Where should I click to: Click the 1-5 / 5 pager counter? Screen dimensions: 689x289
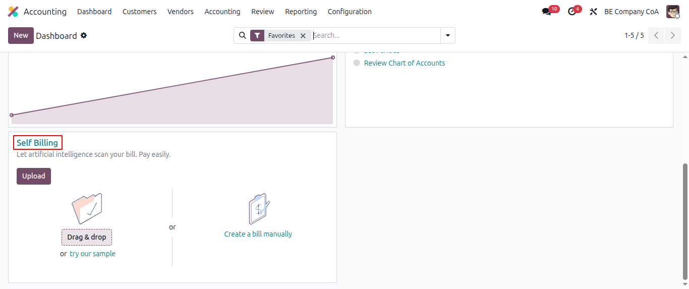pos(634,35)
